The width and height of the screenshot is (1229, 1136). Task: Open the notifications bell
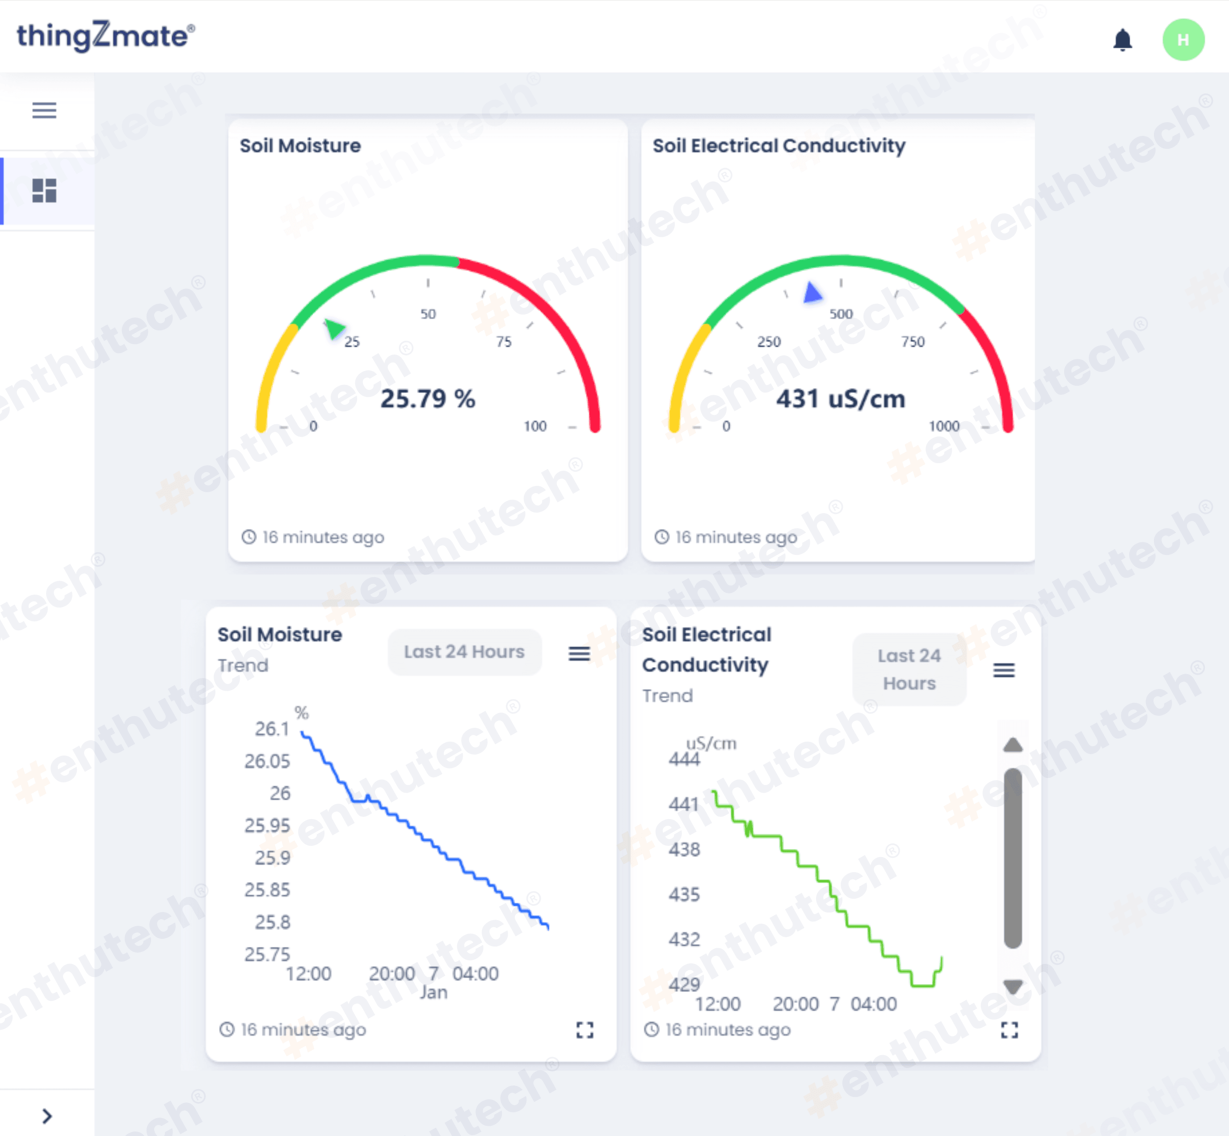(x=1122, y=40)
